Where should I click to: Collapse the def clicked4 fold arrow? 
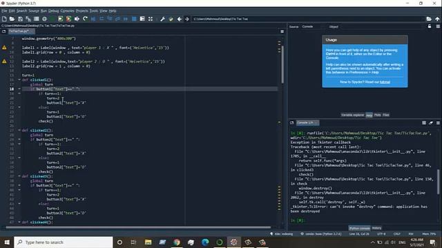click(x=19, y=222)
